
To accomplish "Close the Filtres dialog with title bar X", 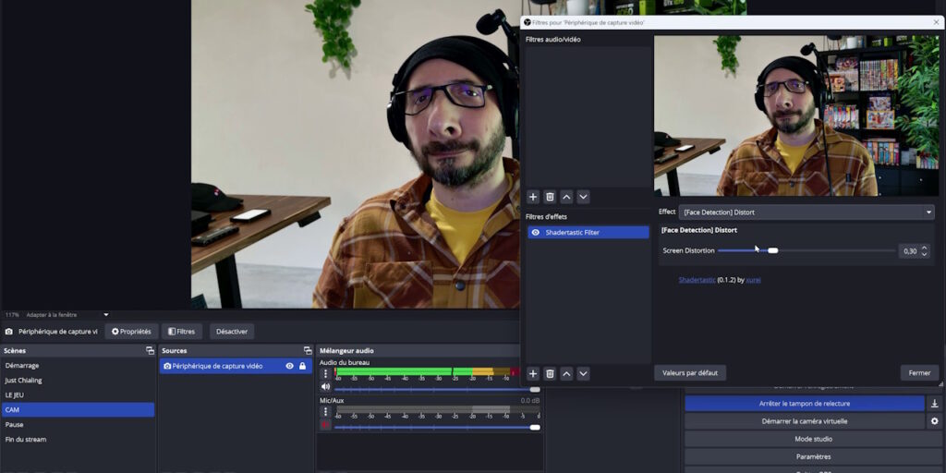I will (x=937, y=22).
